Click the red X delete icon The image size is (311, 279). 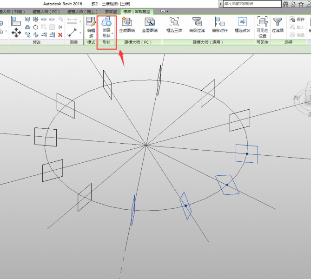tap(60, 34)
